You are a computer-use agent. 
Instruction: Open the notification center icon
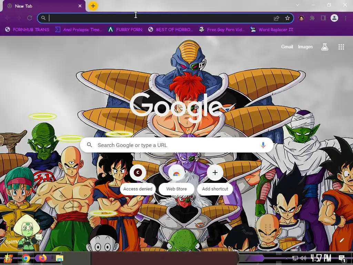pyautogui.click(x=342, y=258)
